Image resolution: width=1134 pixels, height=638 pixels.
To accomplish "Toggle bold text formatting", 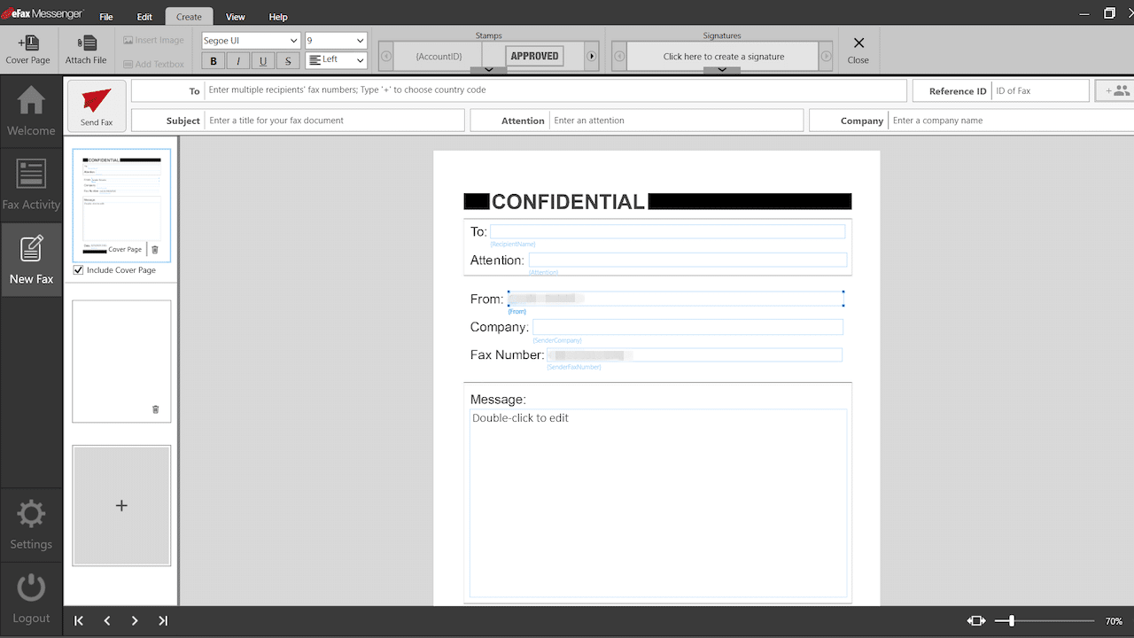I will pyautogui.click(x=213, y=60).
